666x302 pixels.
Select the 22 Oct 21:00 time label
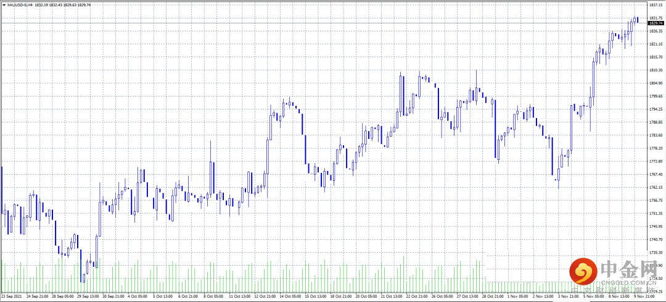coord(417,297)
